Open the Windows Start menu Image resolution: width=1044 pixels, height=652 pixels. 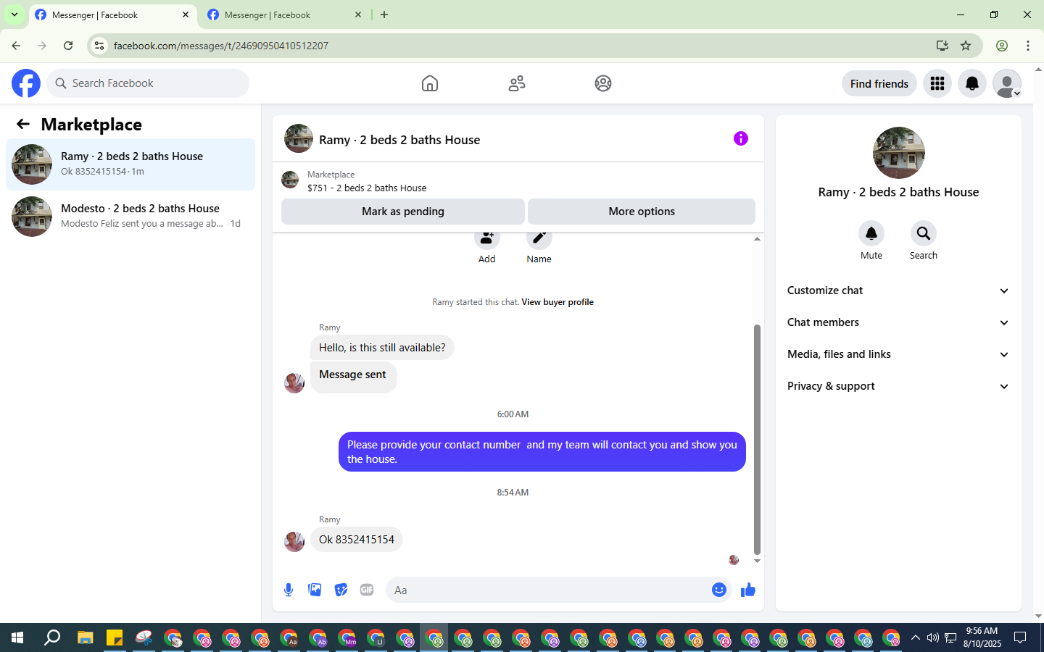pyautogui.click(x=17, y=638)
